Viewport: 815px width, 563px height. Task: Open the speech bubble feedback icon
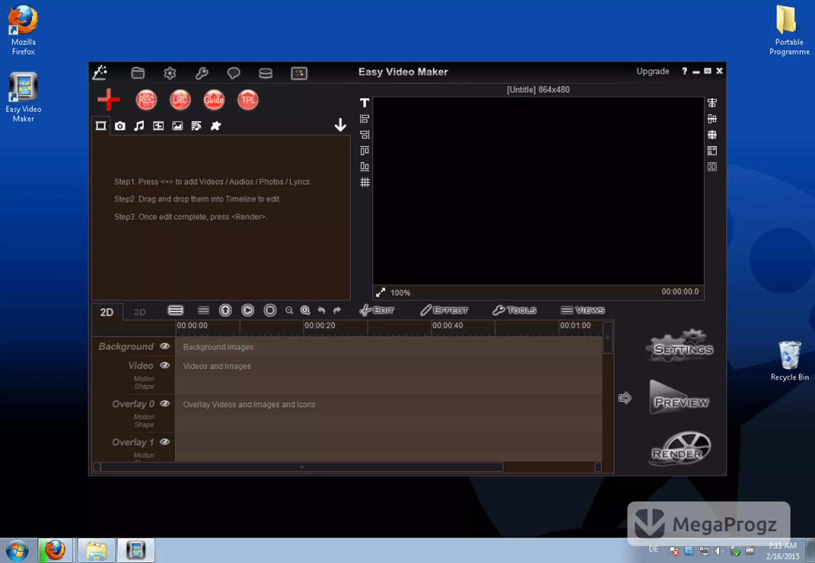point(233,73)
